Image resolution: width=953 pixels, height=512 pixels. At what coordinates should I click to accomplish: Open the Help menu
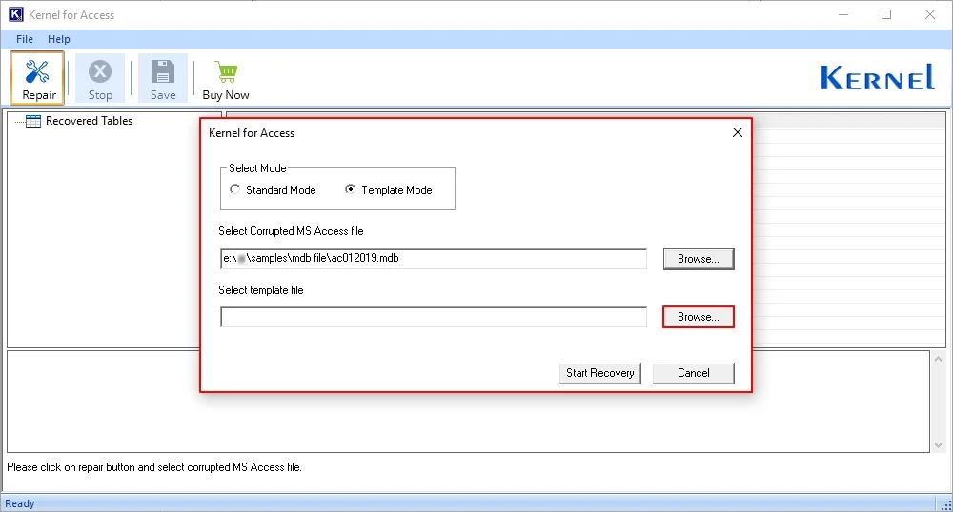point(59,39)
